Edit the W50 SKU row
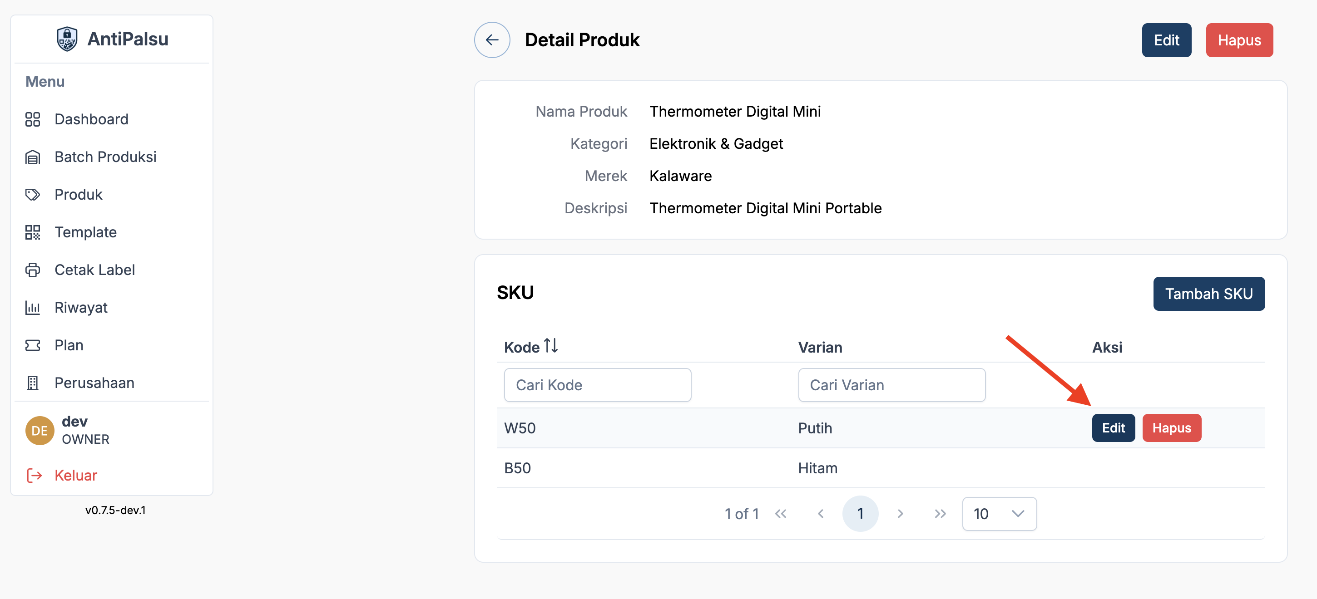This screenshot has width=1317, height=599. 1113,428
